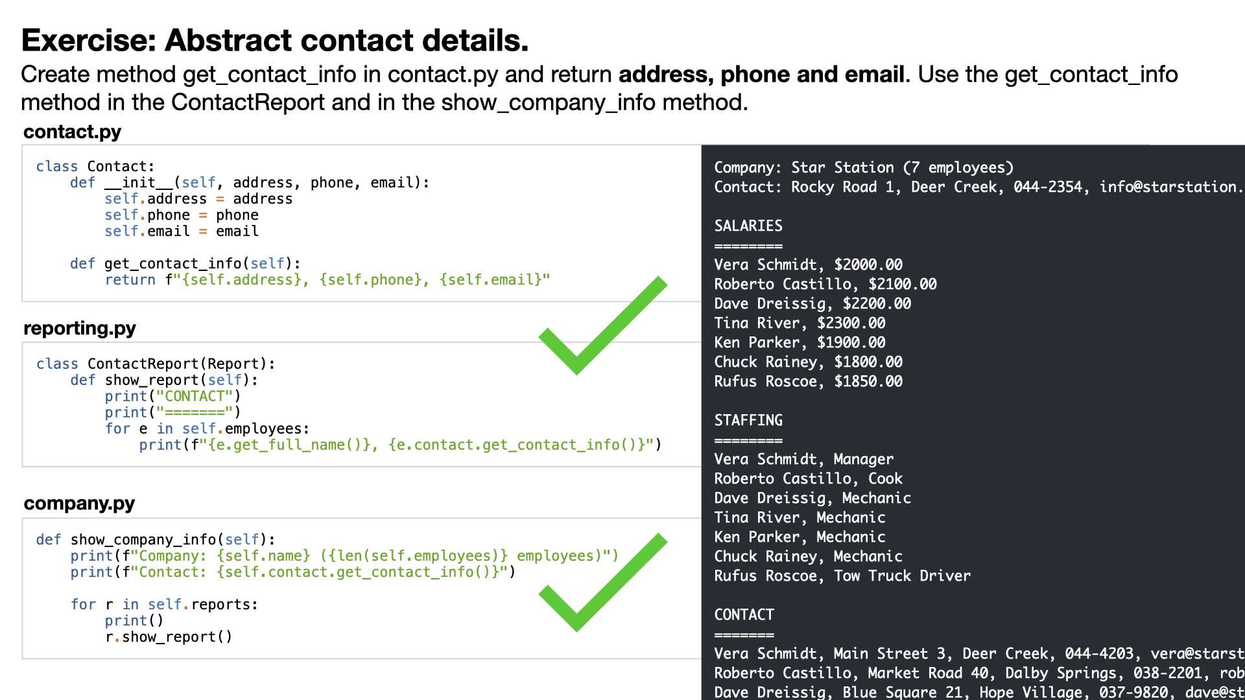Click the SALARIES header in terminal output
Viewport: 1245px width, 700px height.
(748, 226)
